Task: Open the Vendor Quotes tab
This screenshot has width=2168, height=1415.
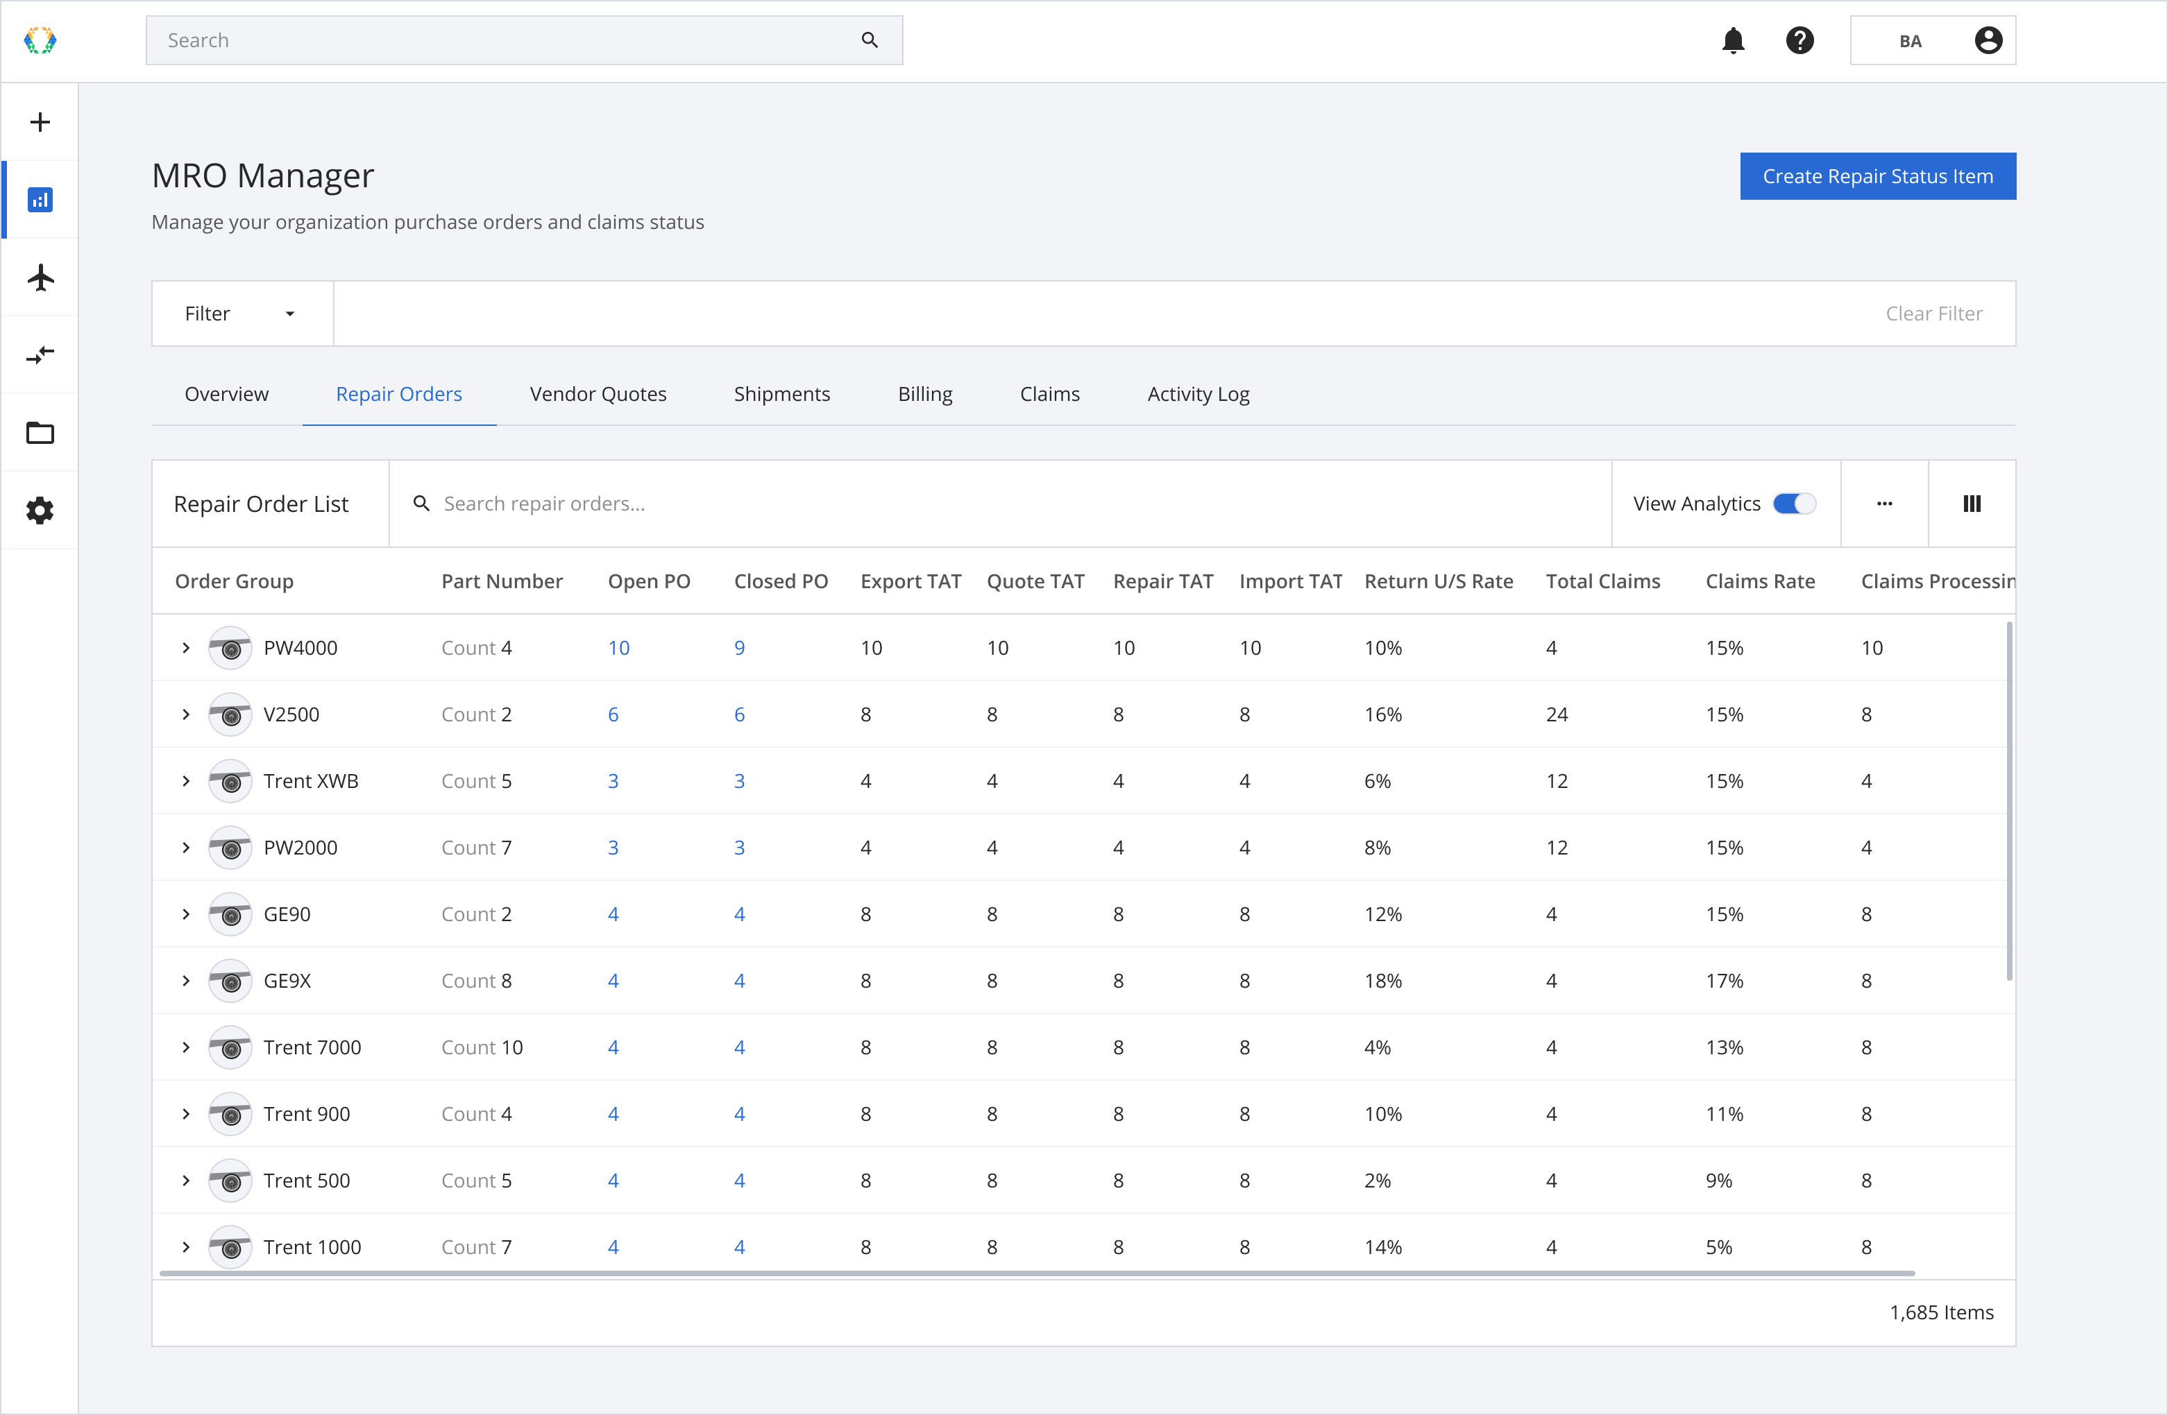Action: (x=598, y=393)
